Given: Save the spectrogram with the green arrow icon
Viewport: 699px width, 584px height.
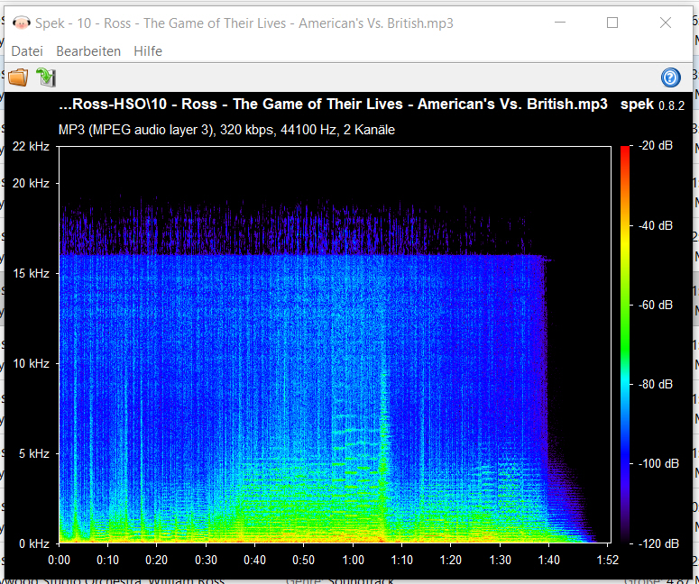Looking at the screenshot, I should pos(46,78).
